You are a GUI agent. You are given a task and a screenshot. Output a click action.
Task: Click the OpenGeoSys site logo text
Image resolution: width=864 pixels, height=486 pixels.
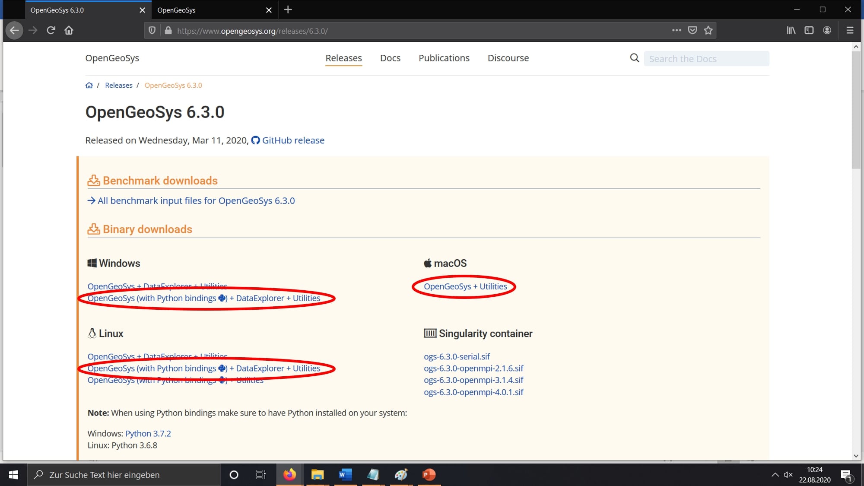click(112, 58)
